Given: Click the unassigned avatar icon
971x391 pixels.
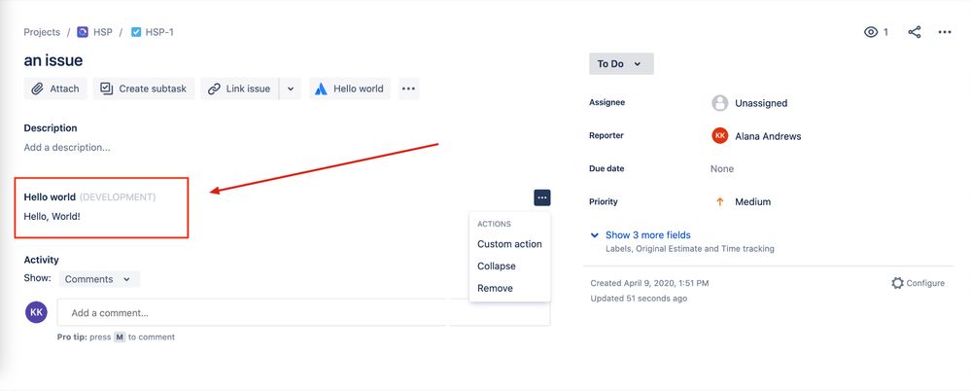Looking at the screenshot, I should point(719,103).
